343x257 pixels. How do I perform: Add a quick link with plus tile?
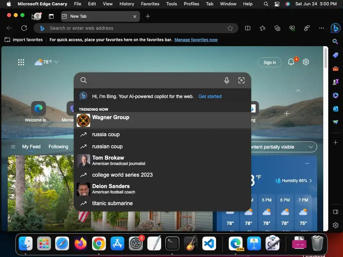(287, 113)
